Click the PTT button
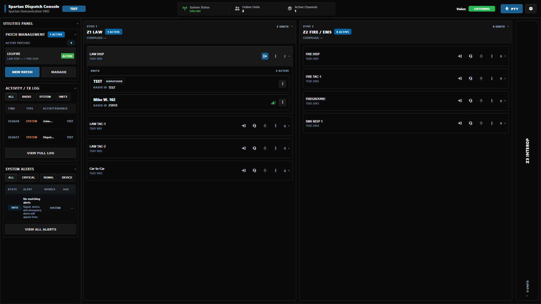Image resolution: width=541 pixels, height=304 pixels. coord(511,9)
